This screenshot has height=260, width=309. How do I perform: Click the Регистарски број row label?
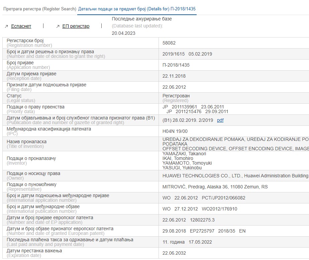pos(25,40)
